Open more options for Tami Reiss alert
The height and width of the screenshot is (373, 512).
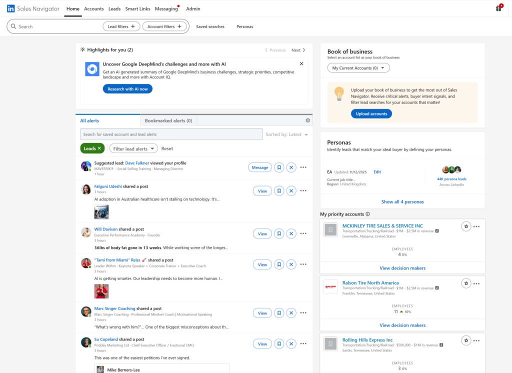303,264
